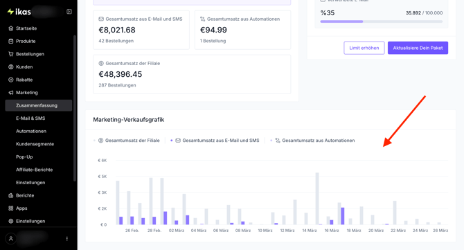Open Rabatte via the discount icon

pyautogui.click(x=11, y=80)
